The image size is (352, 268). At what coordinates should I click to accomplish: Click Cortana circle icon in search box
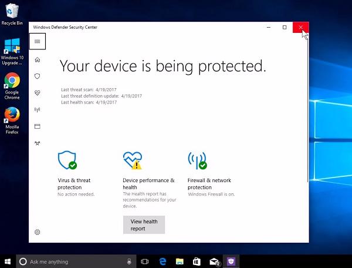pyautogui.click(x=23, y=262)
